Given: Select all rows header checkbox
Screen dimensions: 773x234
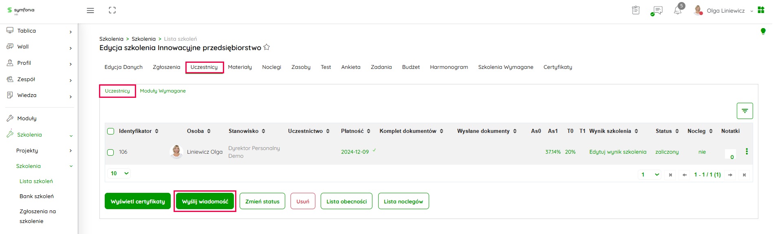Looking at the screenshot, I should 110,131.
